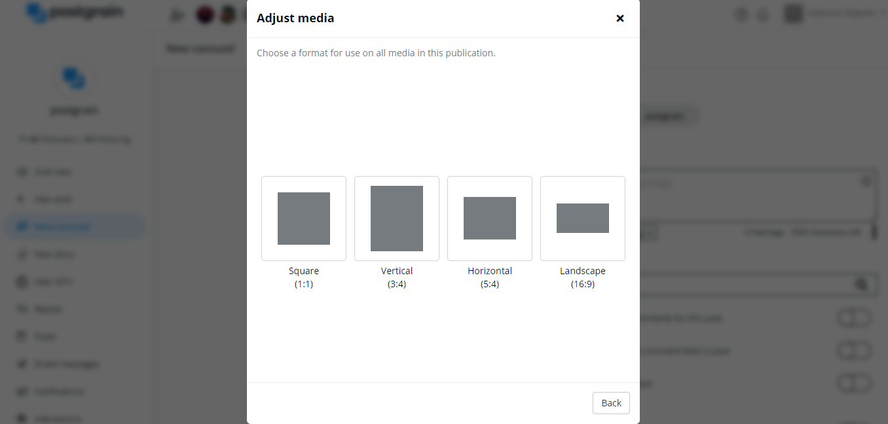Click the help icon beside the bell
Viewport: 888px width, 424px height.
(741, 14)
